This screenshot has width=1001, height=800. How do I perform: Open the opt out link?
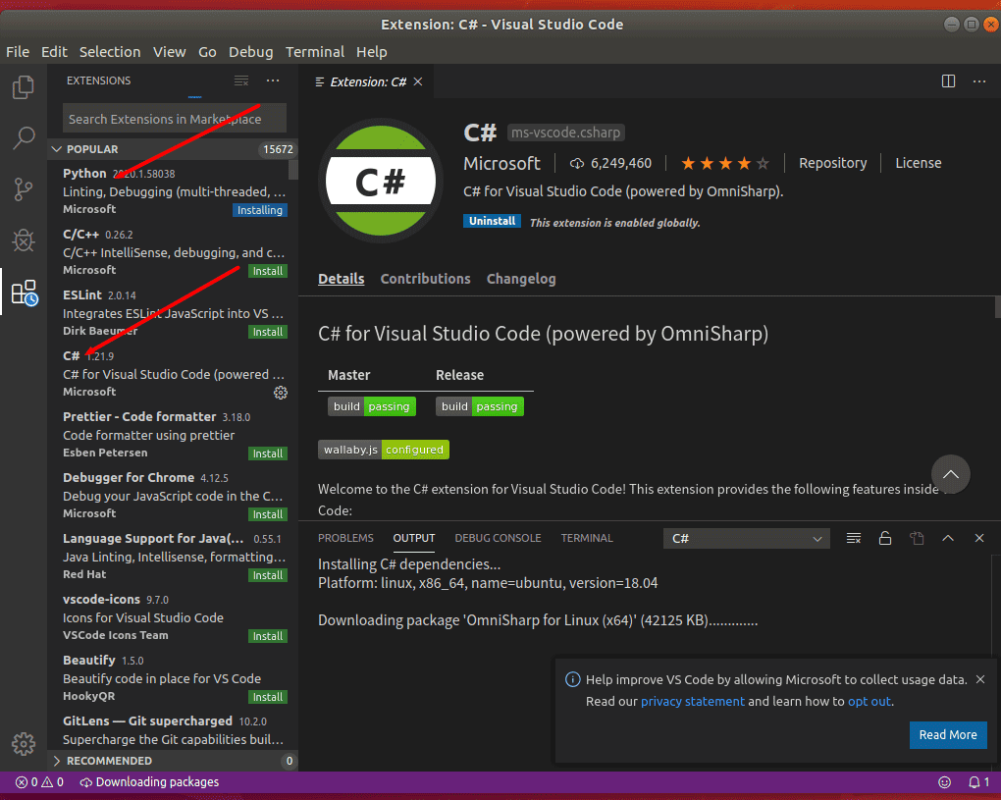point(869,701)
